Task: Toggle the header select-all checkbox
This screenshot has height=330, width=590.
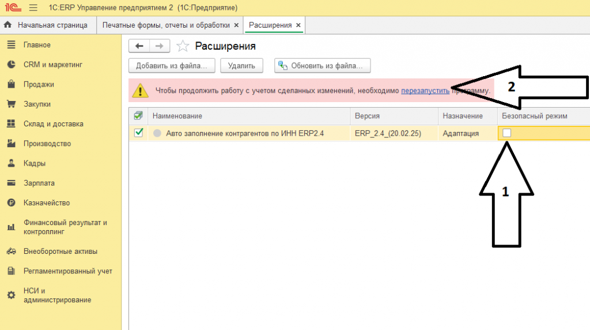Action: click(138, 115)
